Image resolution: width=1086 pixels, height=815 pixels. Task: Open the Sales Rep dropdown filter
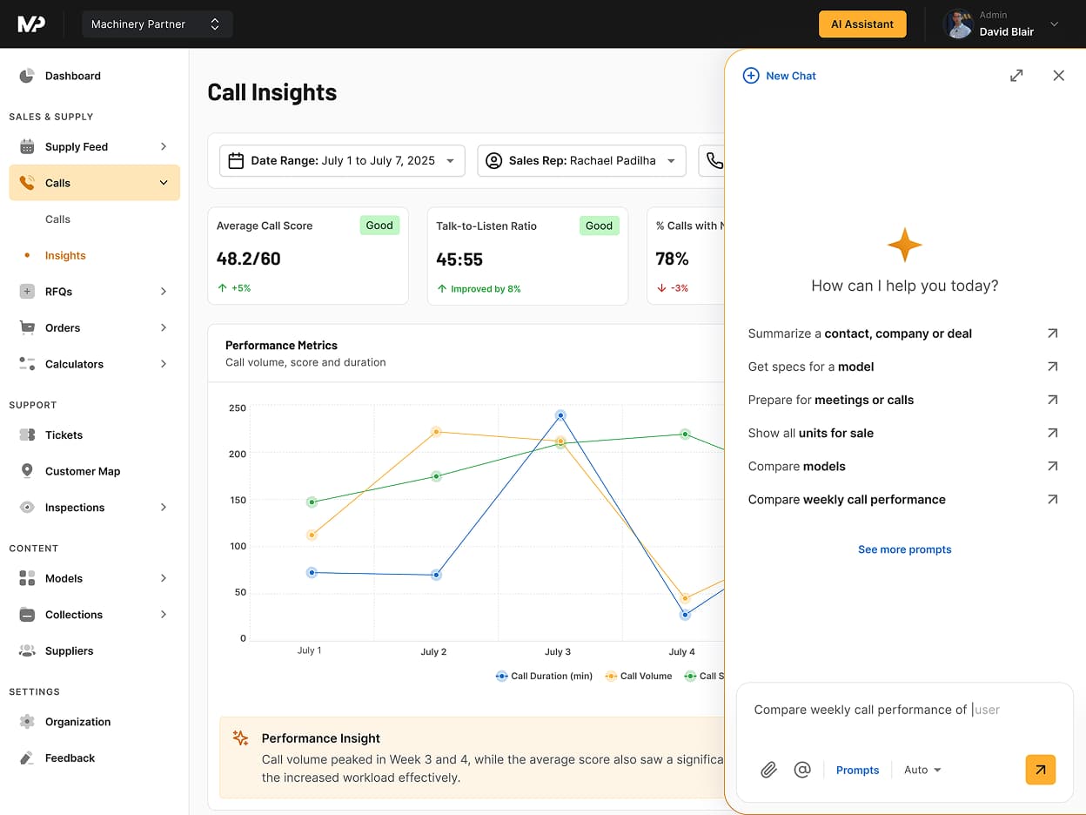(x=581, y=161)
